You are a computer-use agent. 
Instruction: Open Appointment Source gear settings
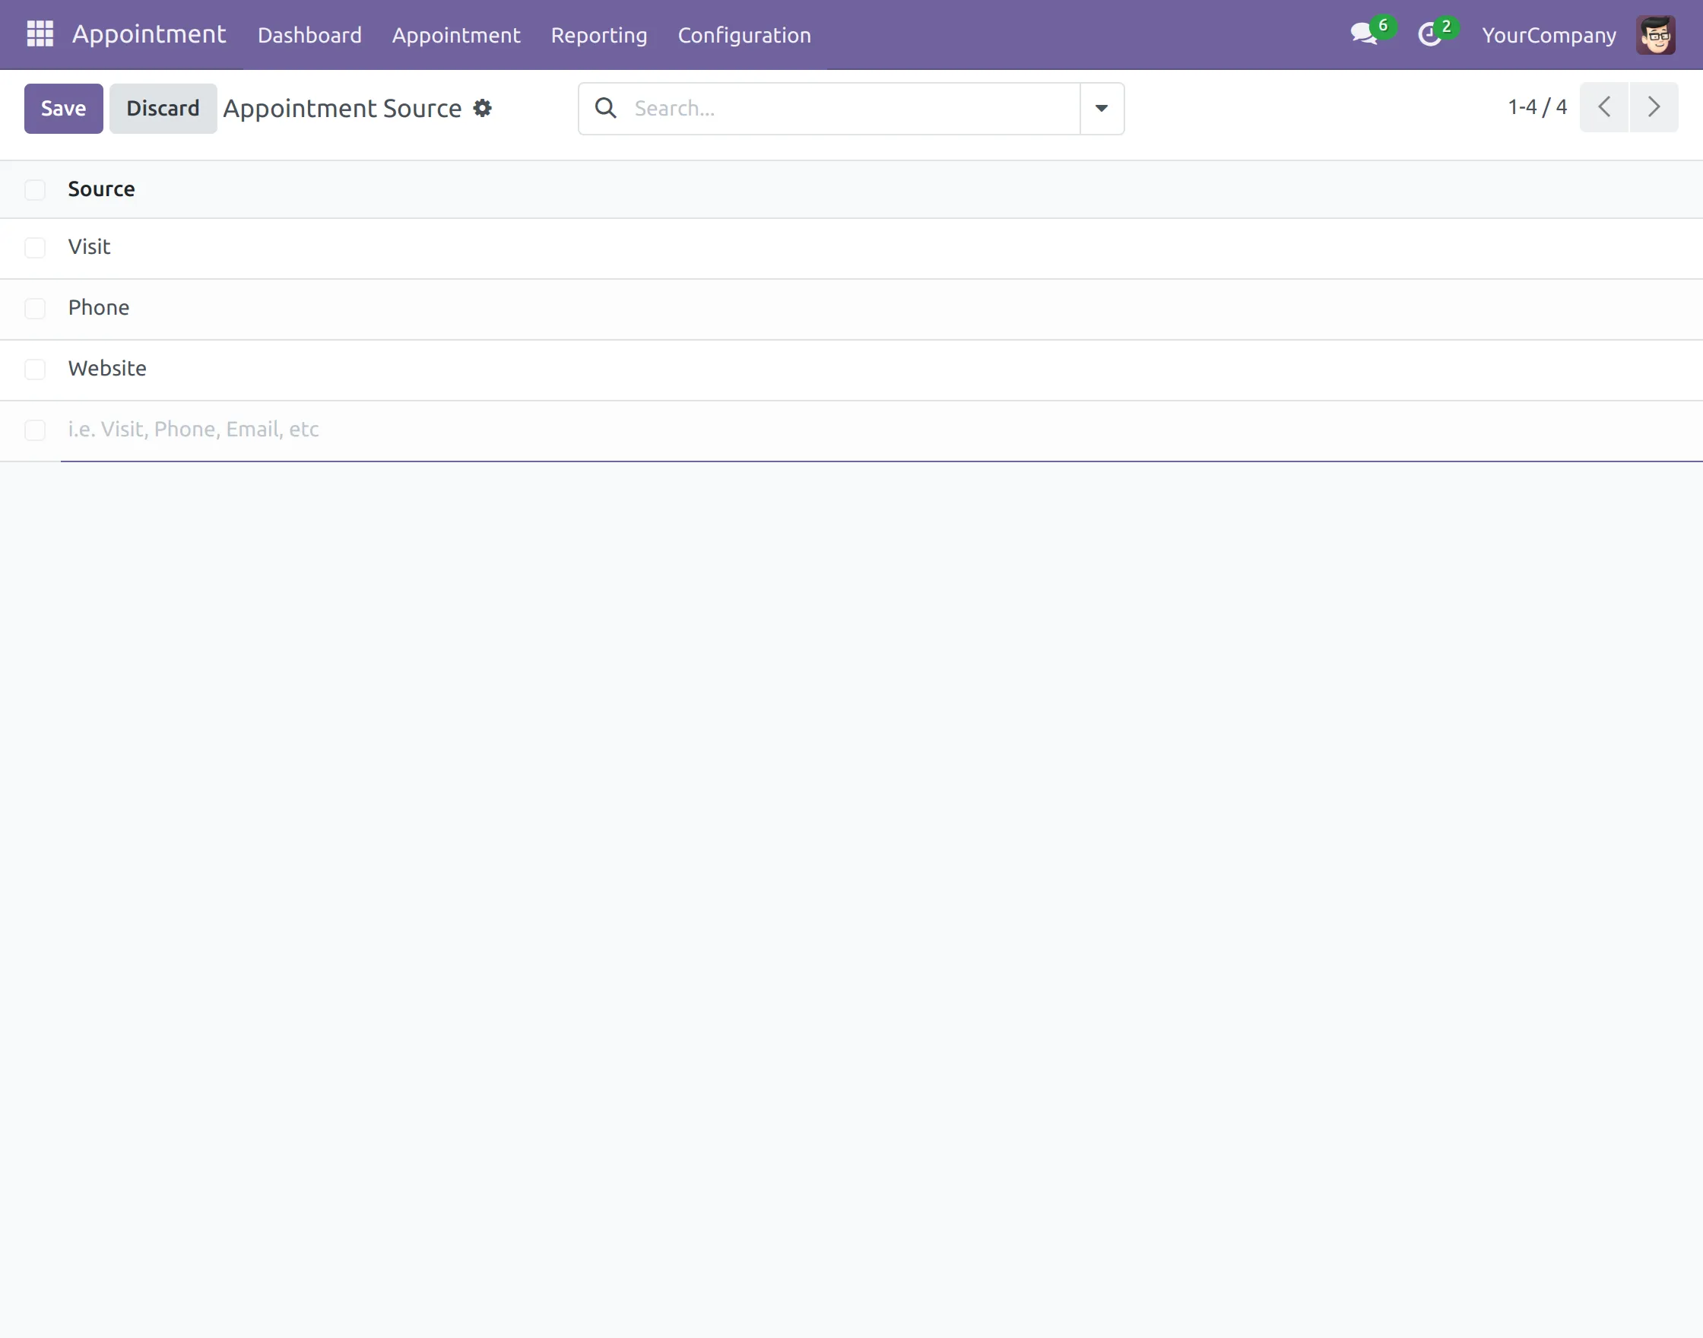point(483,108)
